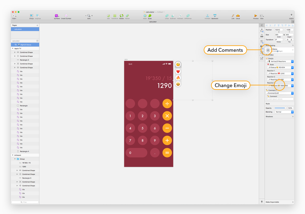Open the Reaction 2 FIRE dropdown
305x214 pixels.
280,79
